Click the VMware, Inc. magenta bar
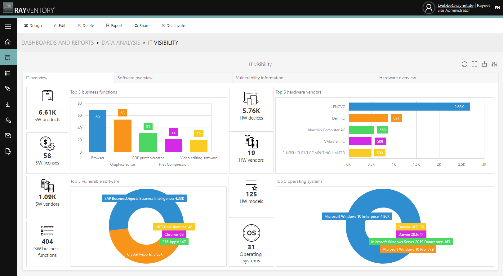 pos(360,141)
